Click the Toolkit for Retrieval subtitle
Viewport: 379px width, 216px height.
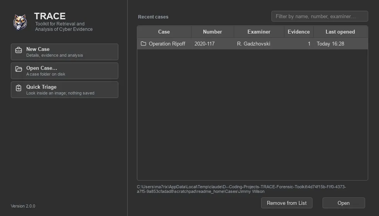pyautogui.click(x=64, y=27)
